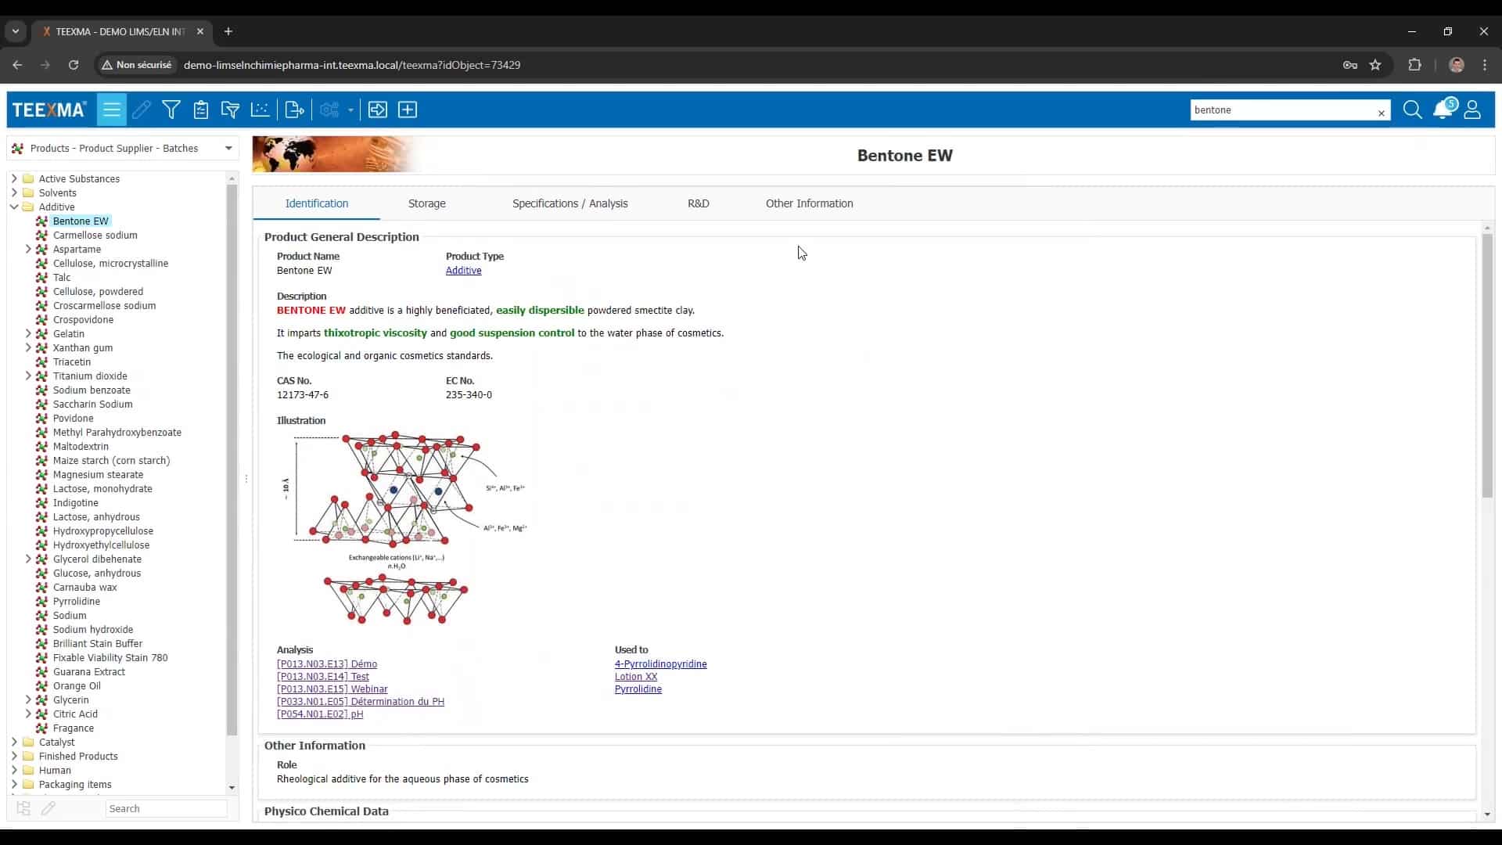Open [P013.N03.E14] Test analysis link
Screen dimensions: 1502x845
(x=322, y=676)
